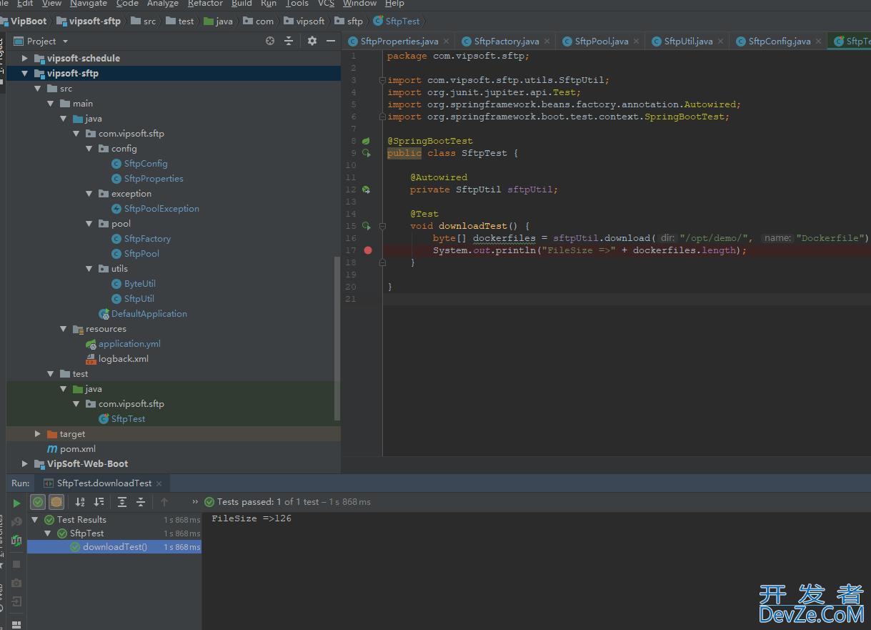Viewport: 871px width, 630px height.
Task: Select pom.xml in project tree
Action: (77, 449)
